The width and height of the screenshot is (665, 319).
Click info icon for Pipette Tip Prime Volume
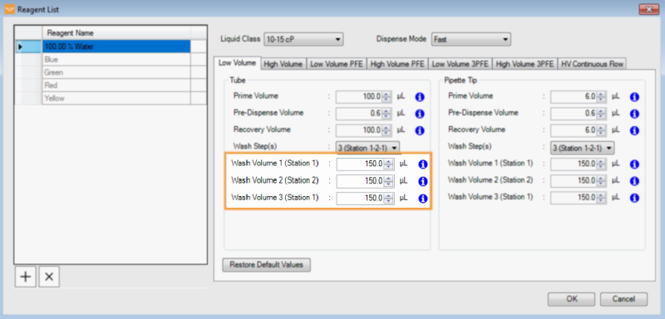click(634, 97)
